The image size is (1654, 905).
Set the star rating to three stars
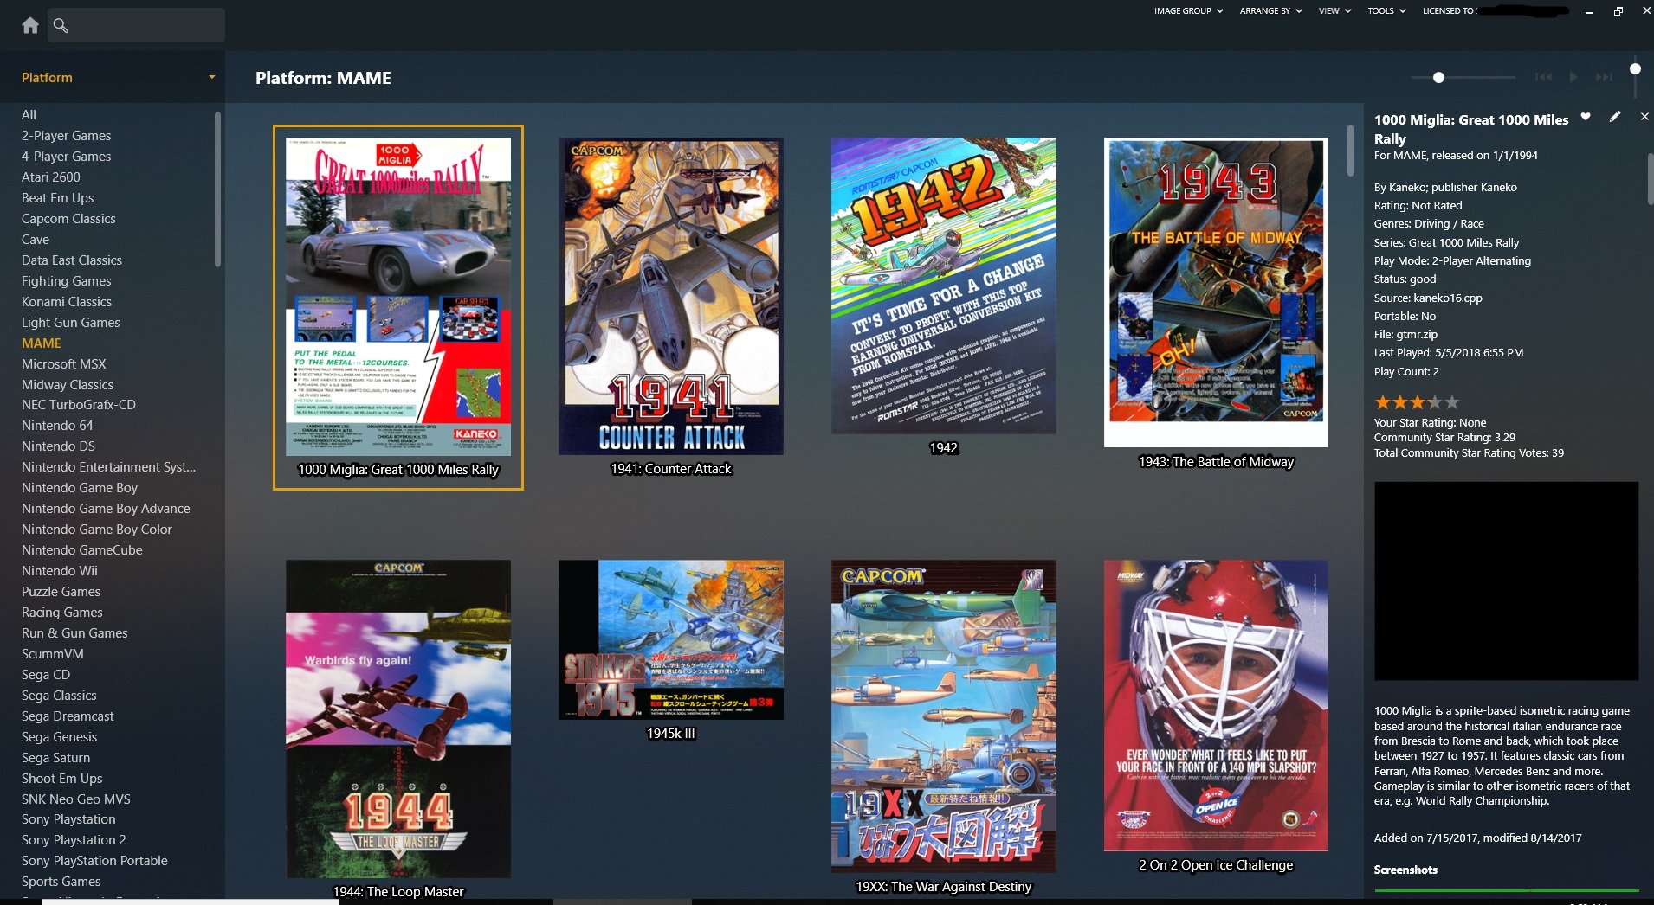tap(1418, 402)
